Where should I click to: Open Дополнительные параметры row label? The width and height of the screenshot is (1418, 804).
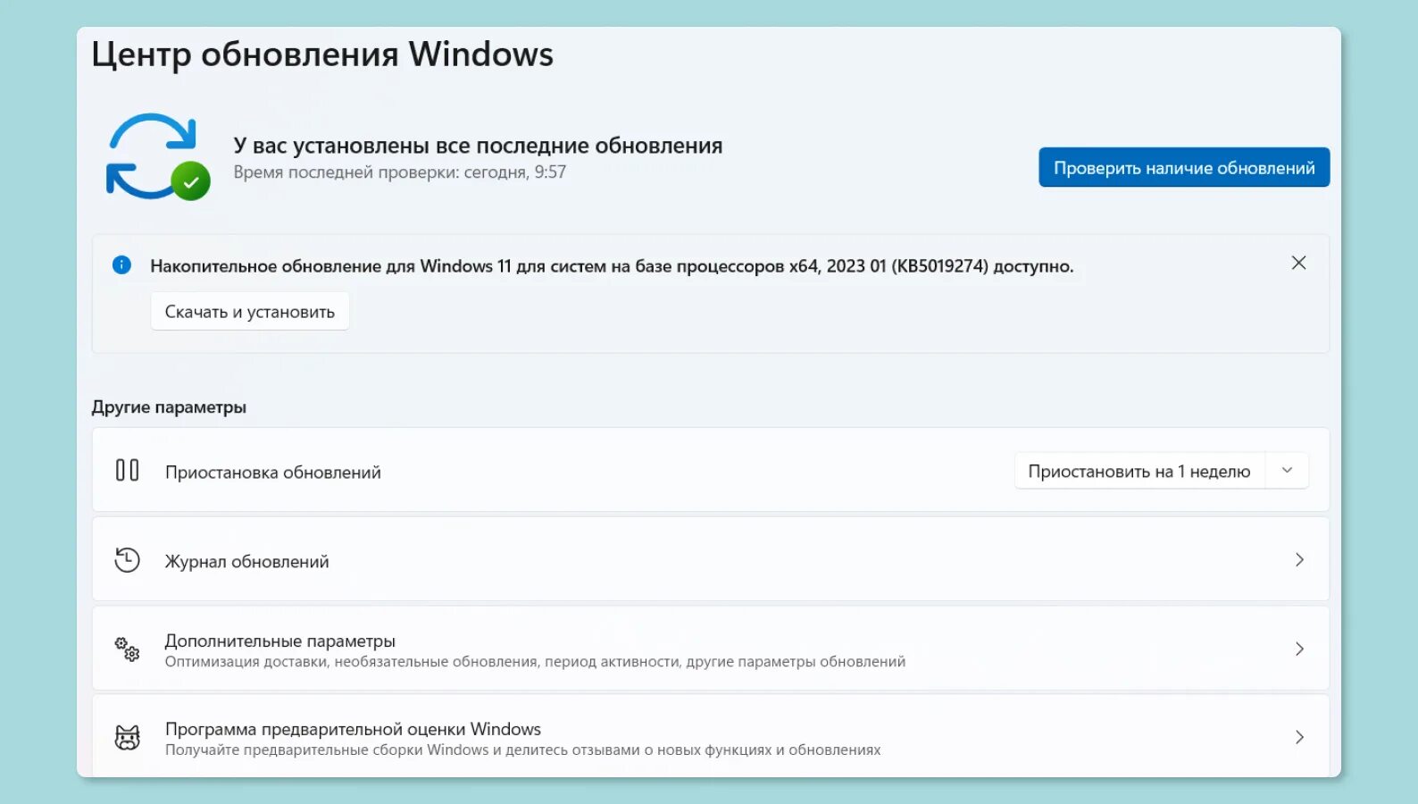click(280, 641)
